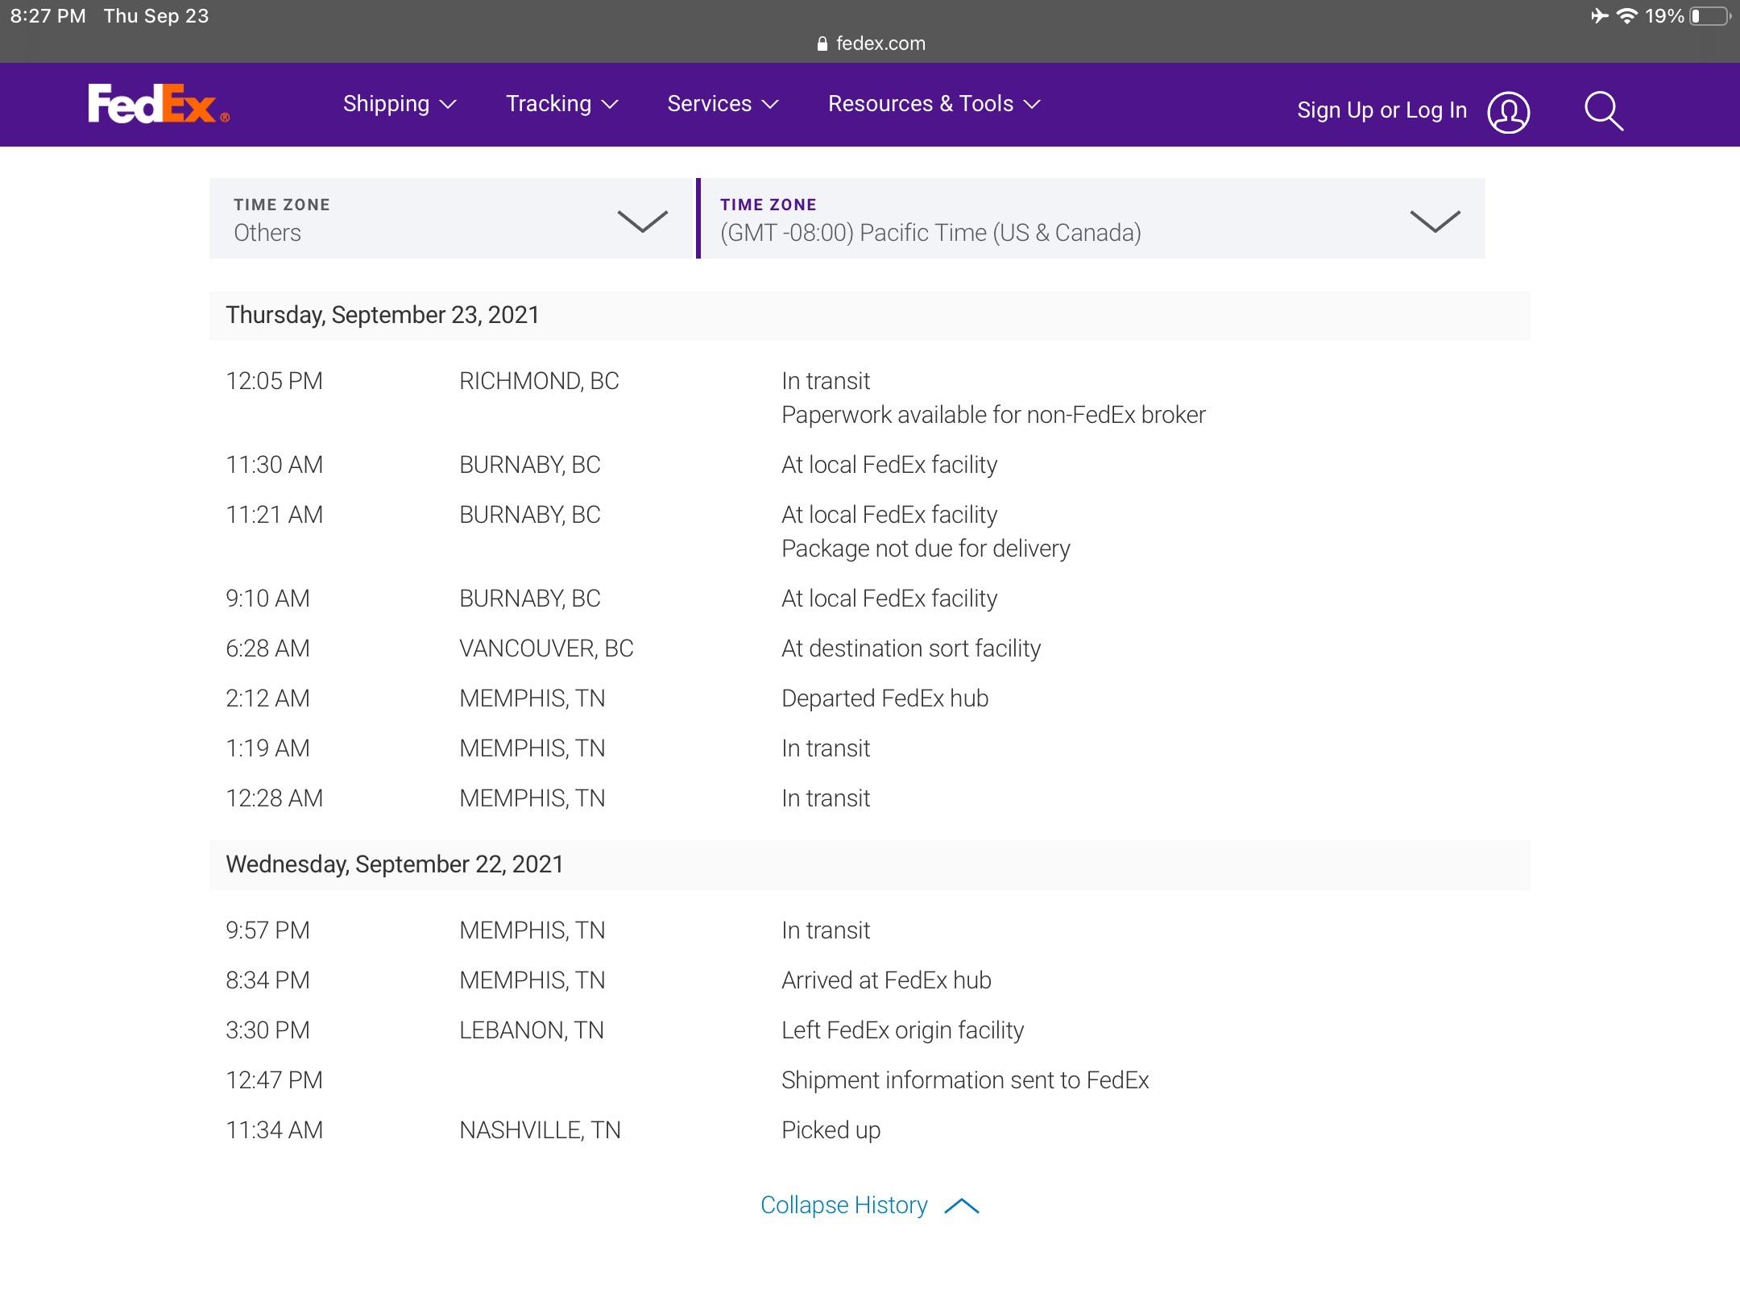Select the 2:12 AM timestamp
Screen dimensions: 1740x1305
(x=267, y=698)
